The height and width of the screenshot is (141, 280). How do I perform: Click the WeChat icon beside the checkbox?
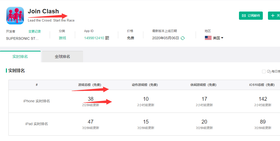click(269, 72)
